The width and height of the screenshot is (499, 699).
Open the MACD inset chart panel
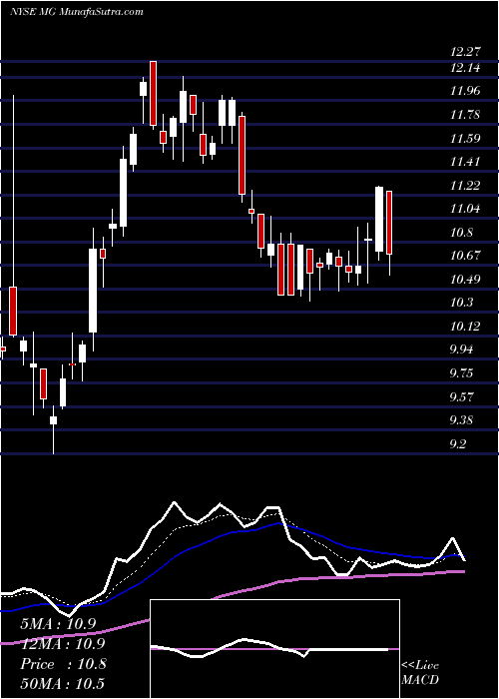274,649
